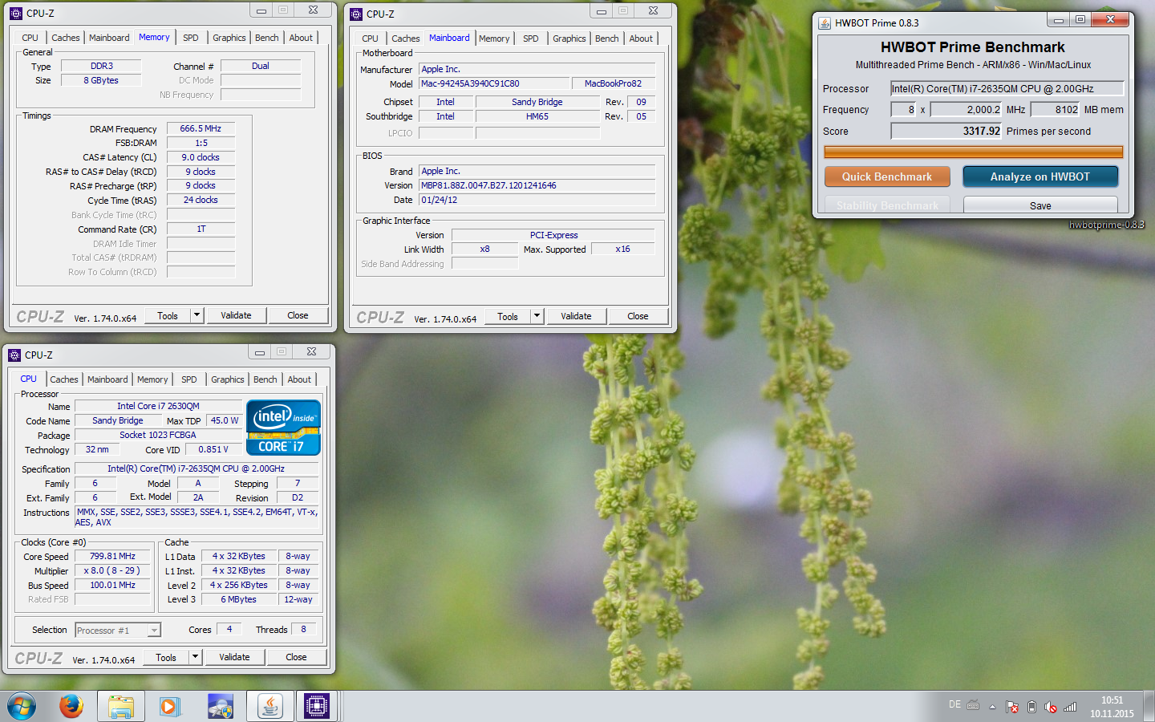Click the Level 3 cache value 6 MBytes
1155x722 pixels.
point(239,599)
